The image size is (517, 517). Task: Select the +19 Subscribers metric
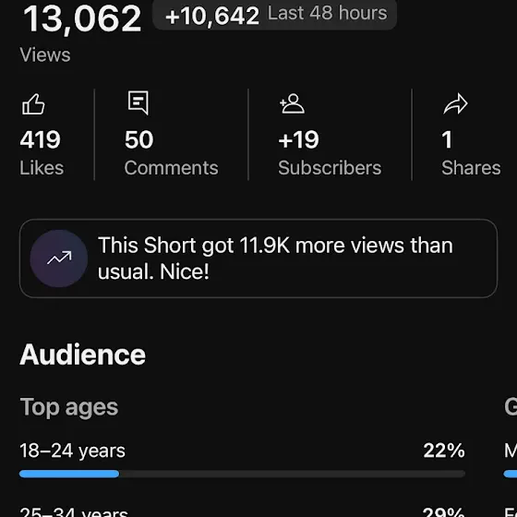[330, 152]
